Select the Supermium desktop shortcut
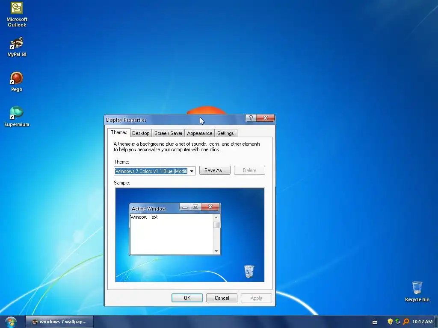The image size is (438, 328). pyautogui.click(x=17, y=117)
